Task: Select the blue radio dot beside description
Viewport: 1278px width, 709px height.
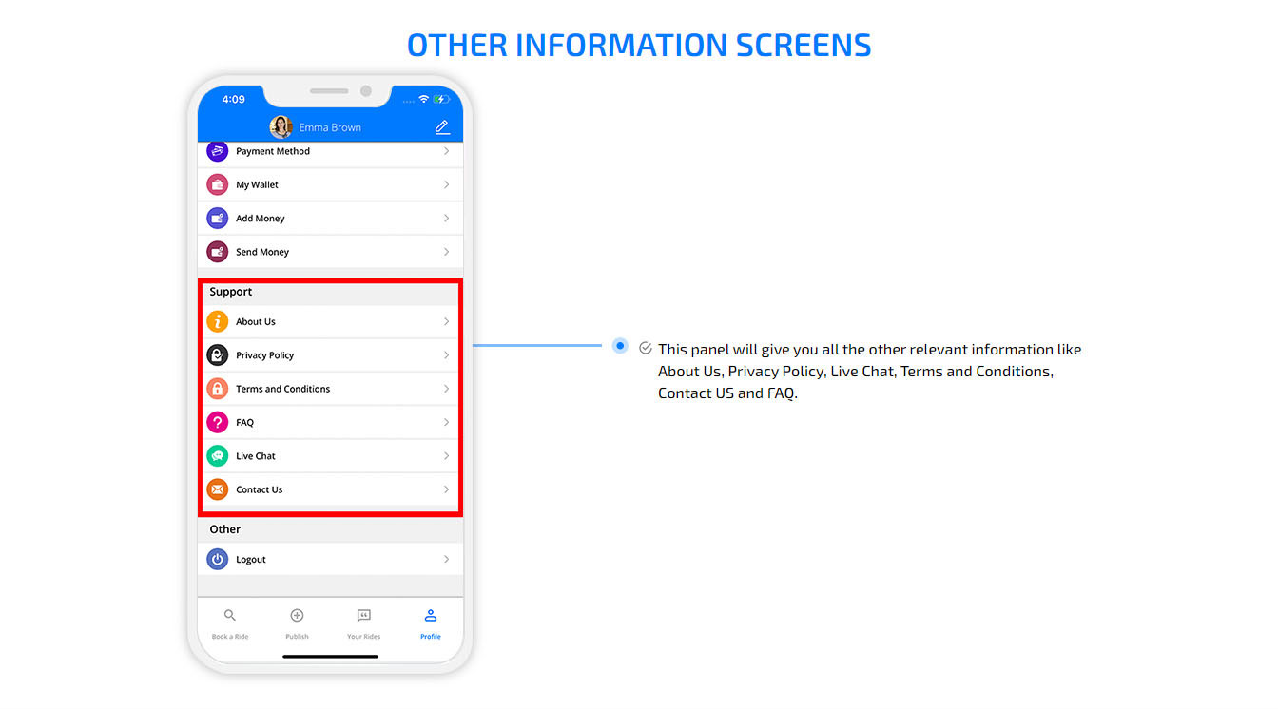Action: coord(620,346)
